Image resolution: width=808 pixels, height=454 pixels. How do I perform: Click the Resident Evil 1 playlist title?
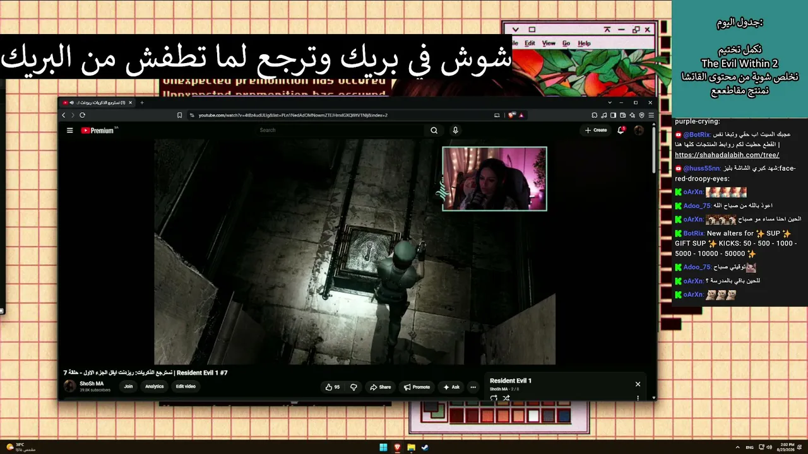[511, 381]
